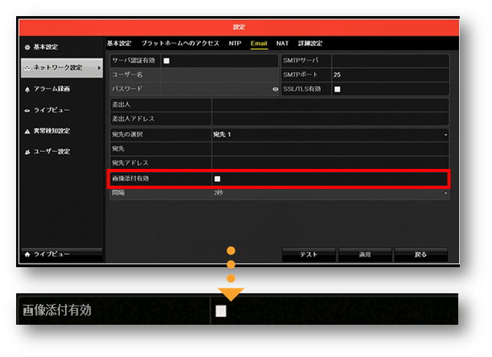Click the ライブビュー button at bottom left
The image size is (492, 357).
[x=62, y=254]
